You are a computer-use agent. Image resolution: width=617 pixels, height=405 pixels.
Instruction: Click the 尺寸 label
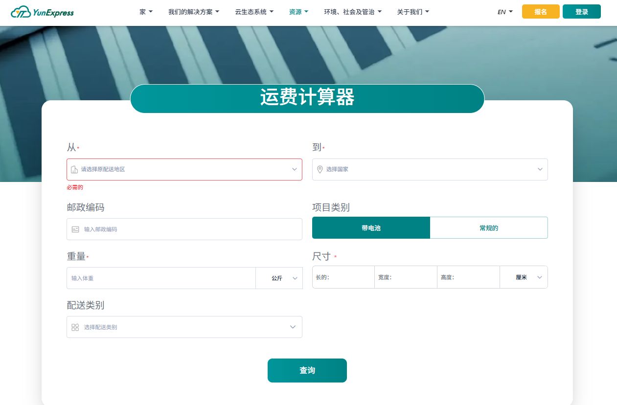[x=321, y=256]
